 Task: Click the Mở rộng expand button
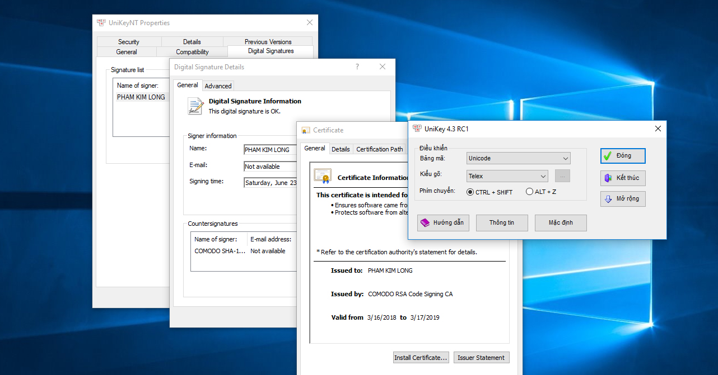click(x=623, y=199)
